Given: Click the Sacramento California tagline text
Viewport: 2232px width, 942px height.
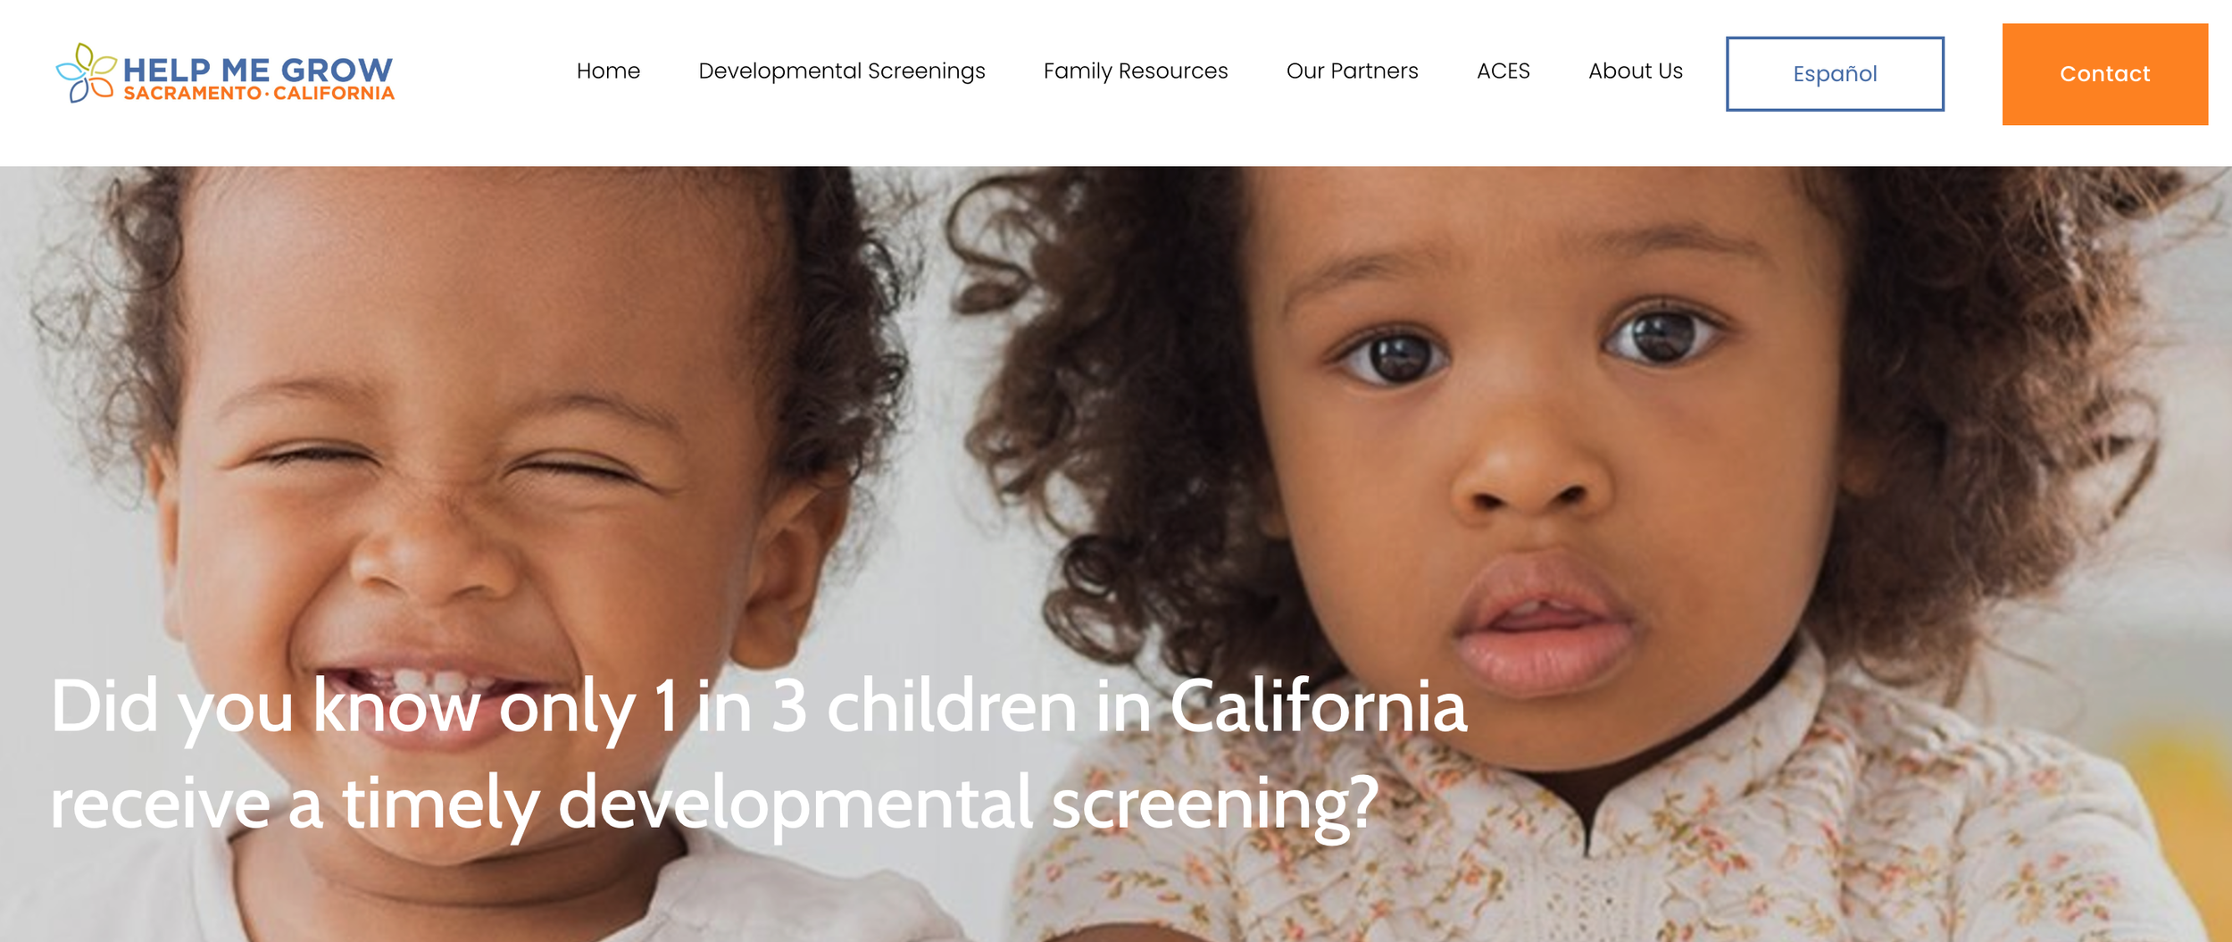Looking at the screenshot, I should tap(259, 94).
